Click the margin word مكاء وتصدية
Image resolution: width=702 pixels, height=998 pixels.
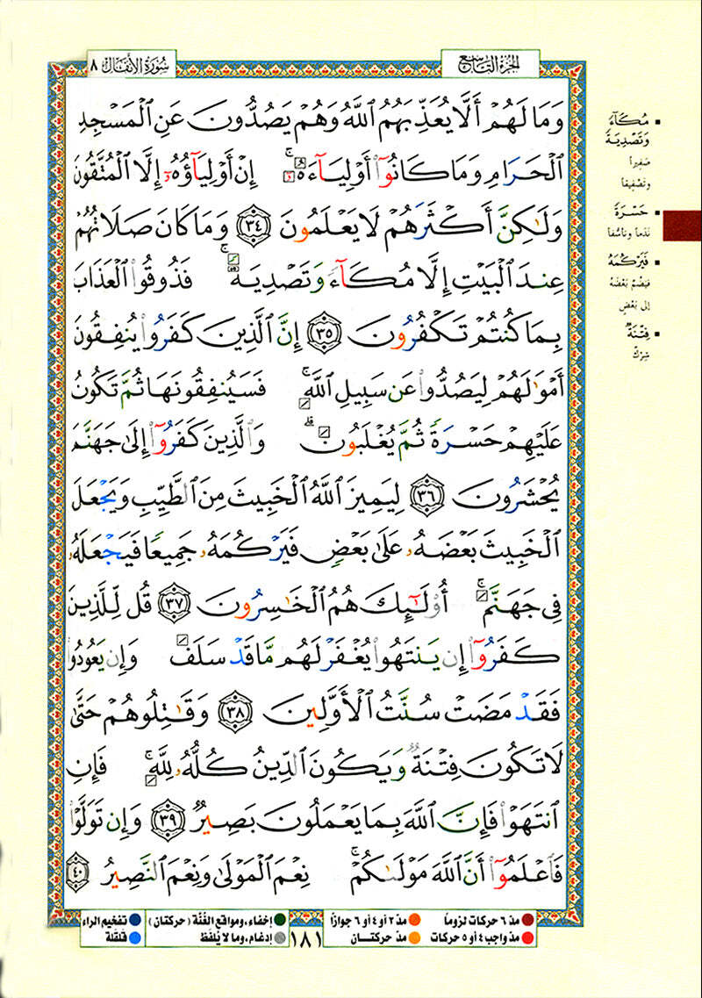point(626,129)
